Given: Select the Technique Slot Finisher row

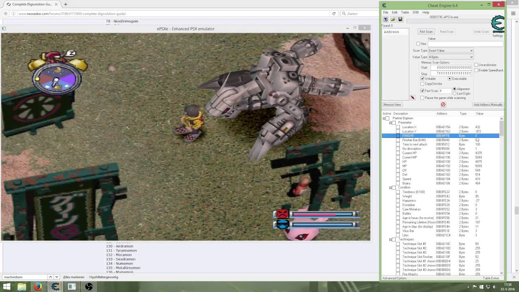Looking at the screenshot, I should [441, 257].
